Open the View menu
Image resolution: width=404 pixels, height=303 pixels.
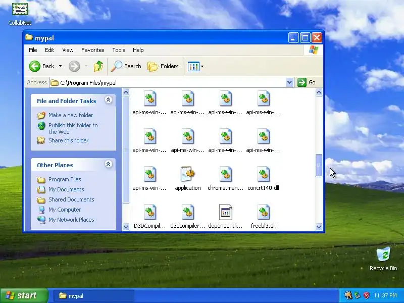[68, 50]
